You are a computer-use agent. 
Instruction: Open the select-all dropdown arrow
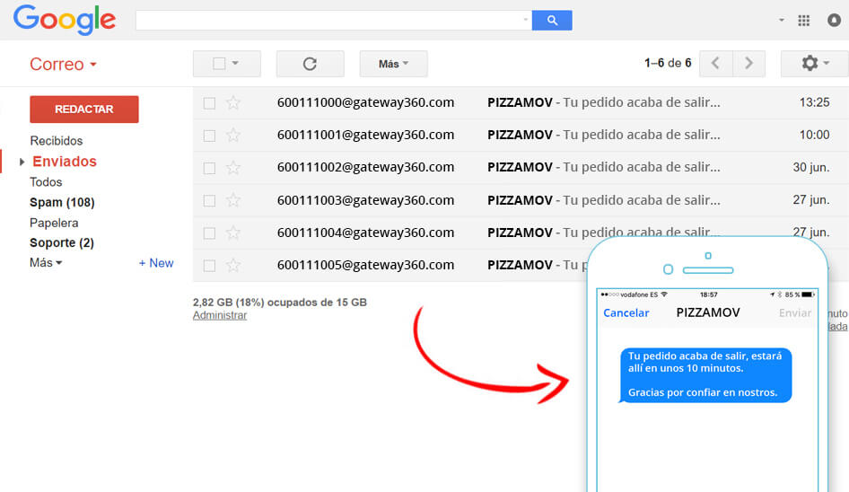coord(235,64)
